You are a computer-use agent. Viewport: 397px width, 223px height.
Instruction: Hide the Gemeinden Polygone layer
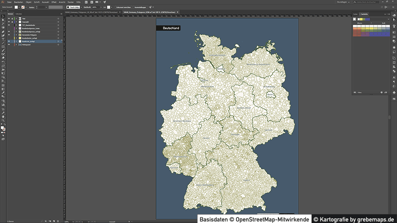coord(9,35)
